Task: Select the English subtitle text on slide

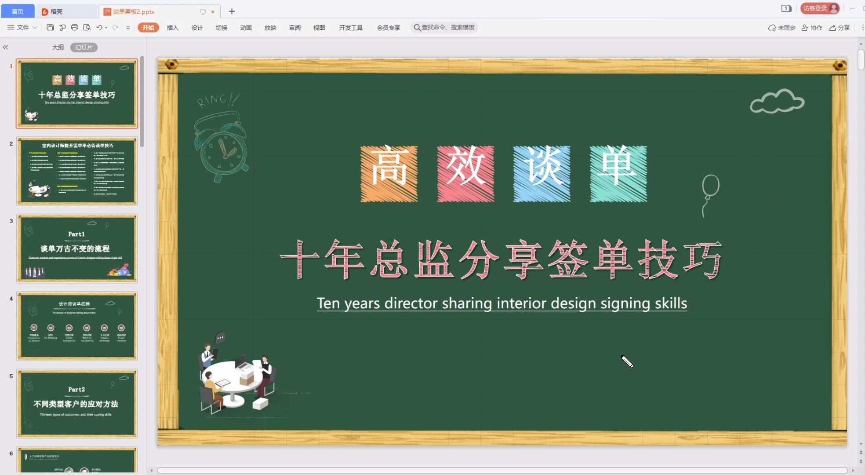Action: click(502, 303)
